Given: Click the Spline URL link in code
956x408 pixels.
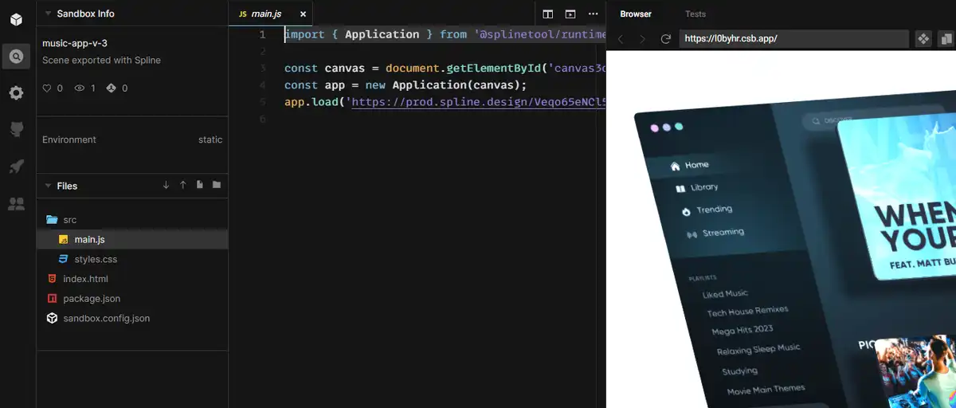Looking at the screenshot, I should click(x=478, y=103).
